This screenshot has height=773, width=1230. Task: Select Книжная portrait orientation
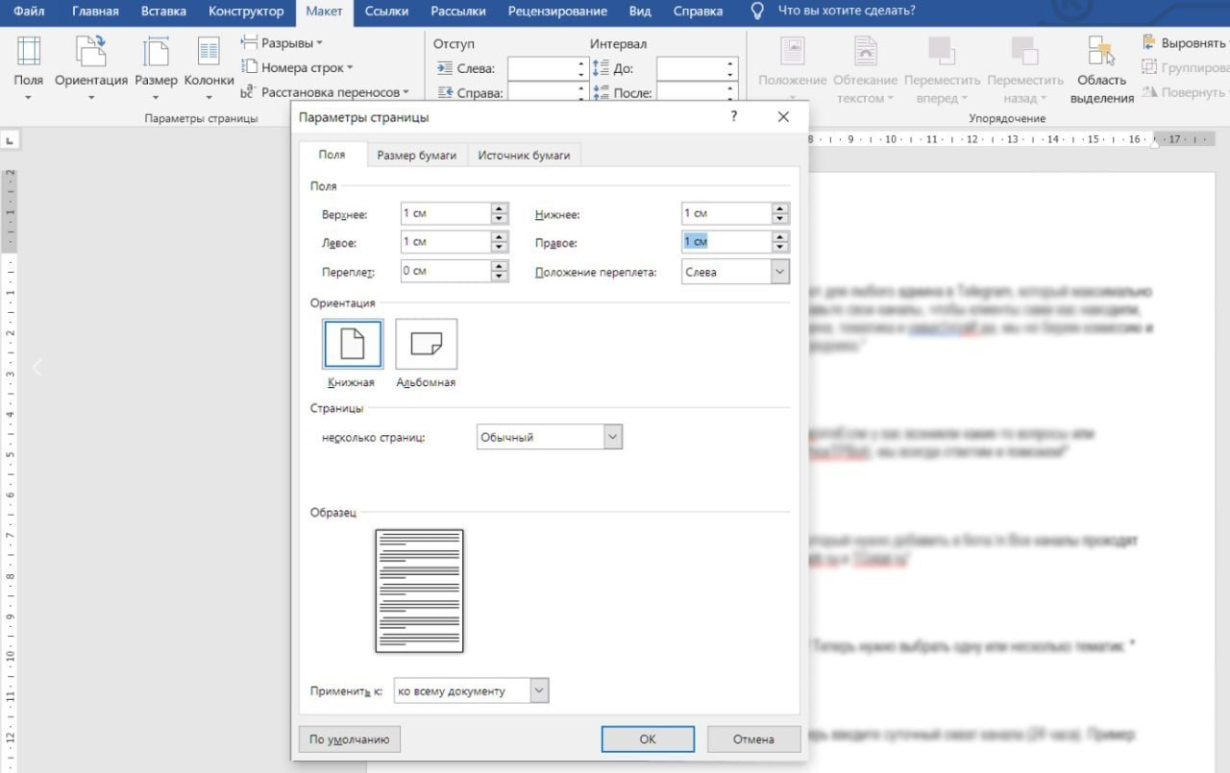(x=353, y=344)
